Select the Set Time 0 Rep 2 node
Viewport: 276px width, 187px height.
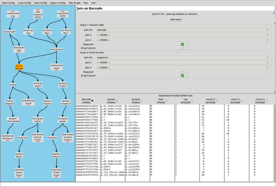(x=47, y=32)
